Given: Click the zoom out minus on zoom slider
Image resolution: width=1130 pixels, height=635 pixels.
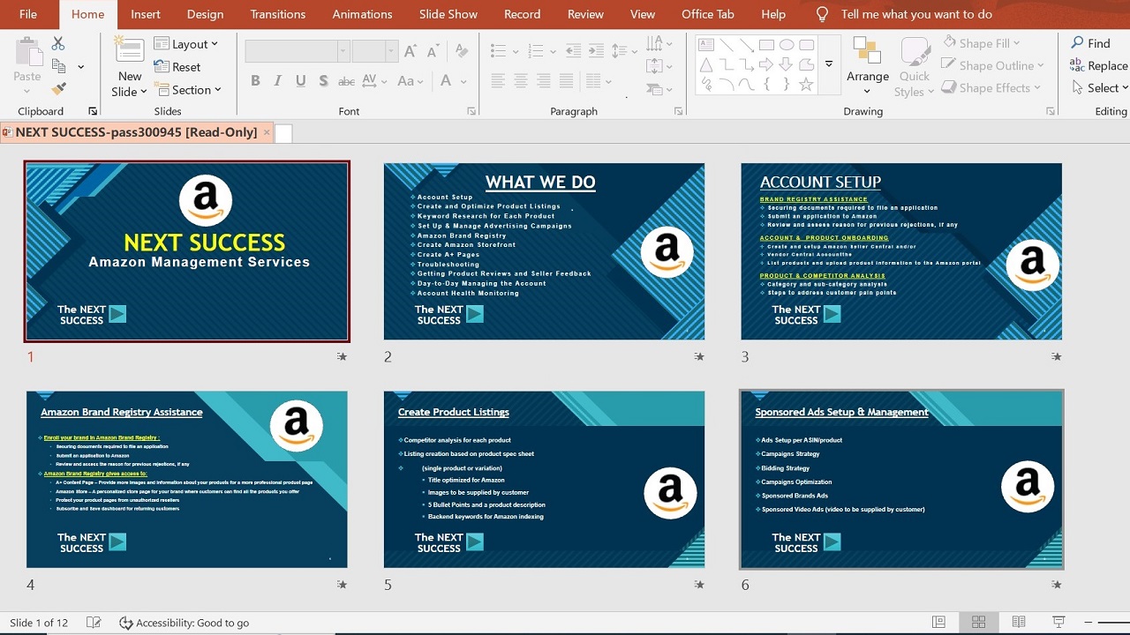Looking at the screenshot, I should pyautogui.click(x=1089, y=623).
